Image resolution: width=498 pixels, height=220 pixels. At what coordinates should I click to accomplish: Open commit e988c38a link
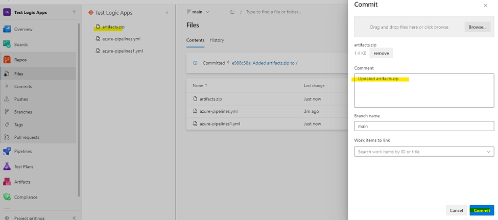(265, 63)
